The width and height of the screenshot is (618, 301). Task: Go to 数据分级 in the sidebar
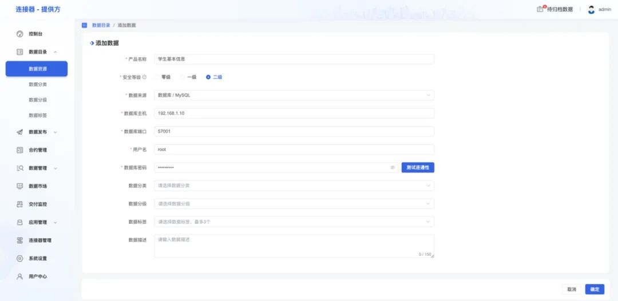38,99
